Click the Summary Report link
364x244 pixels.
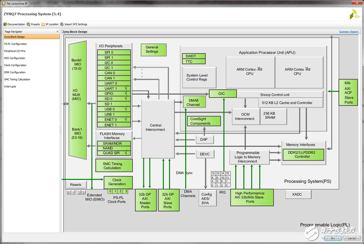point(349,32)
